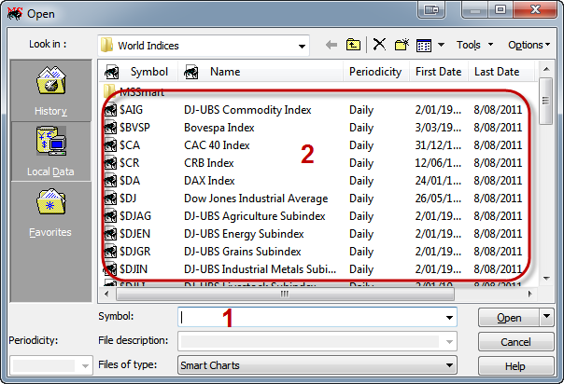Click the Cancel button

[x=515, y=342]
